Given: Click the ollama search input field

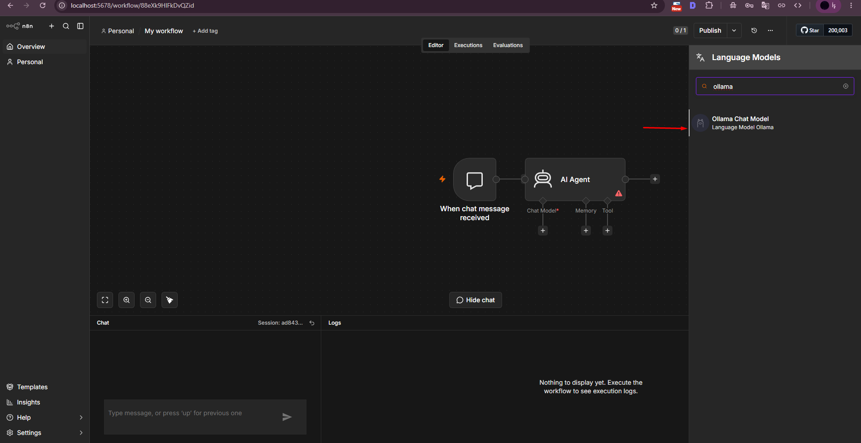Looking at the screenshot, I should click(x=775, y=86).
